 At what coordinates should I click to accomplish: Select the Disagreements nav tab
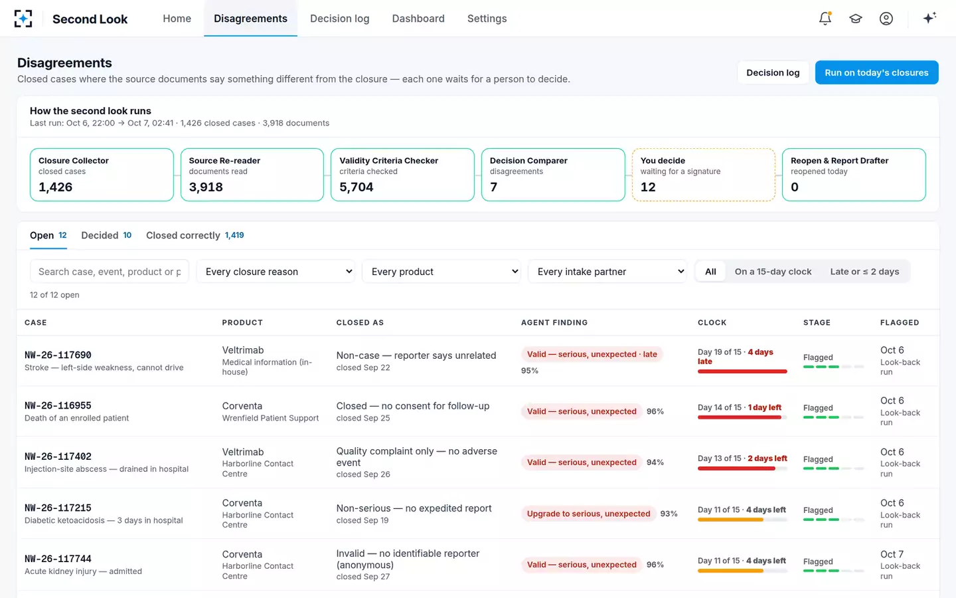[x=250, y=19]
